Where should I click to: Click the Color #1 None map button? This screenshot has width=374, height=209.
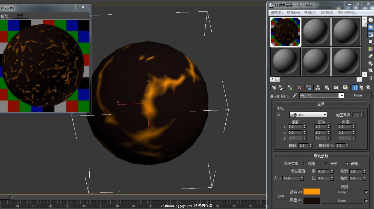coord(342,192)
